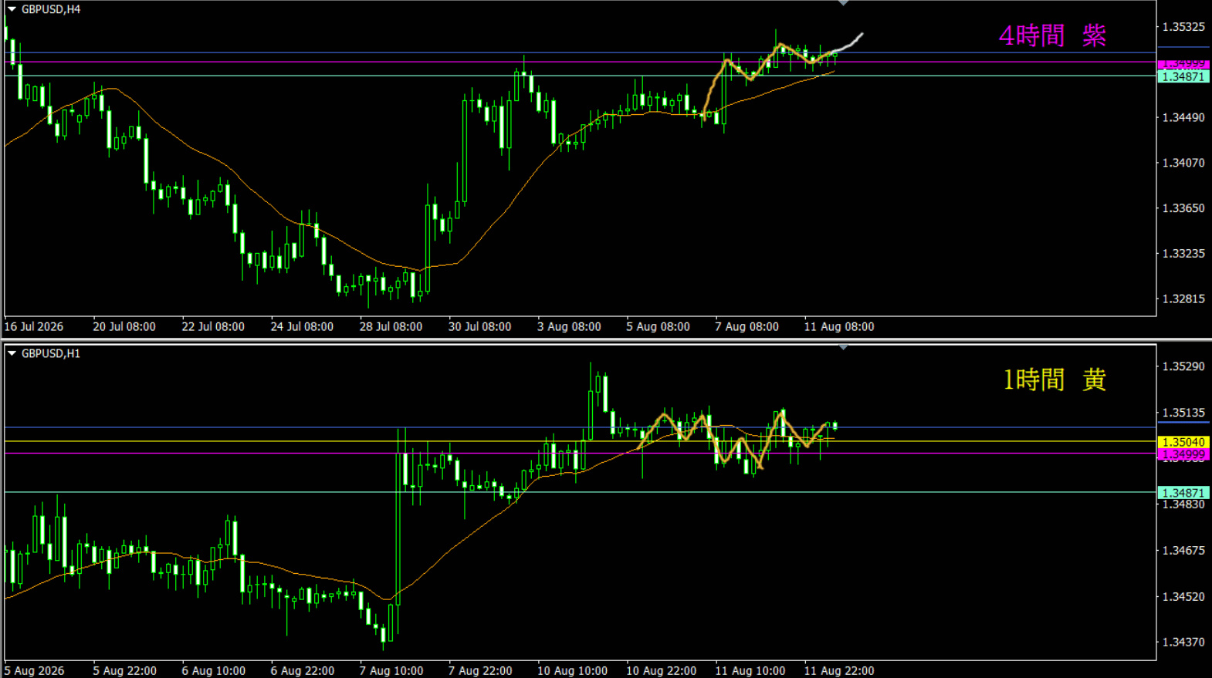The height and width of the screenshot is (678, 1212).
Task: Open the dropdown arrow beside GBPUSD,H4
Action: [x=12, y=9]
